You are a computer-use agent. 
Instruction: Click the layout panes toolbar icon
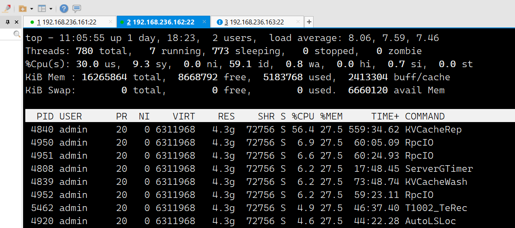42,9
